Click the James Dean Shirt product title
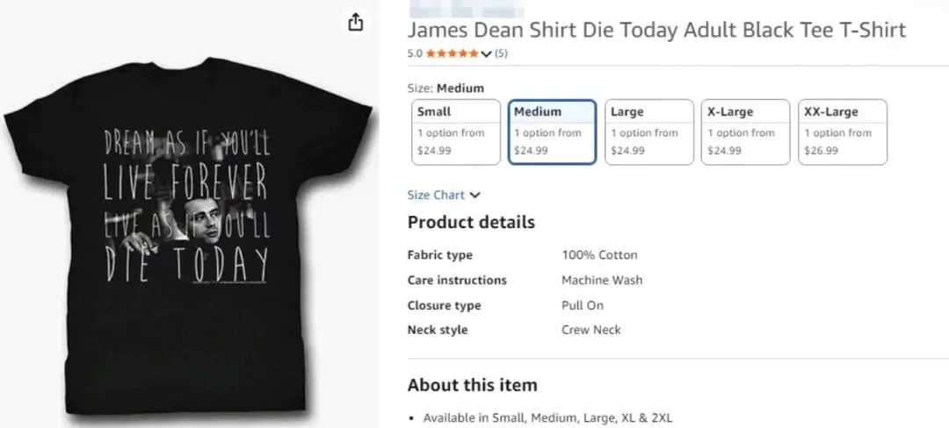This screenshot has width=949, height=428. click(x=656, y=30)
